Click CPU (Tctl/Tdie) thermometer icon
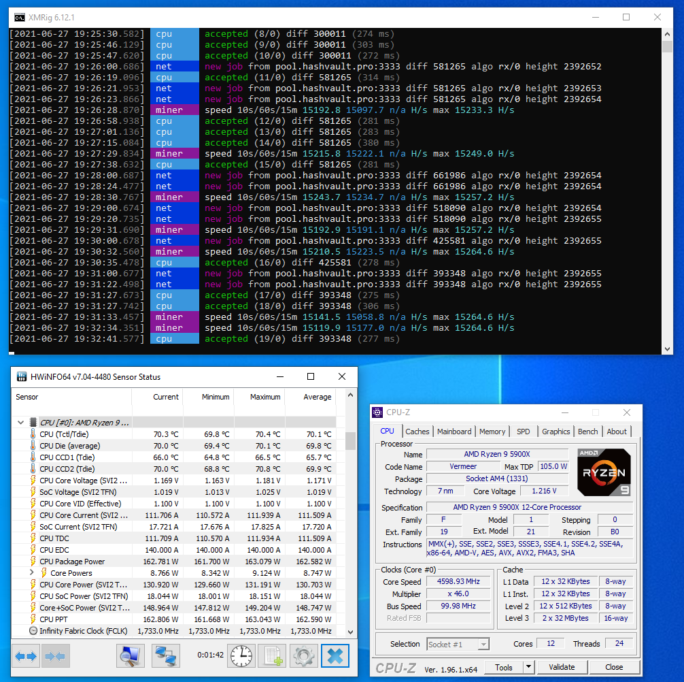 click(33, 434)
